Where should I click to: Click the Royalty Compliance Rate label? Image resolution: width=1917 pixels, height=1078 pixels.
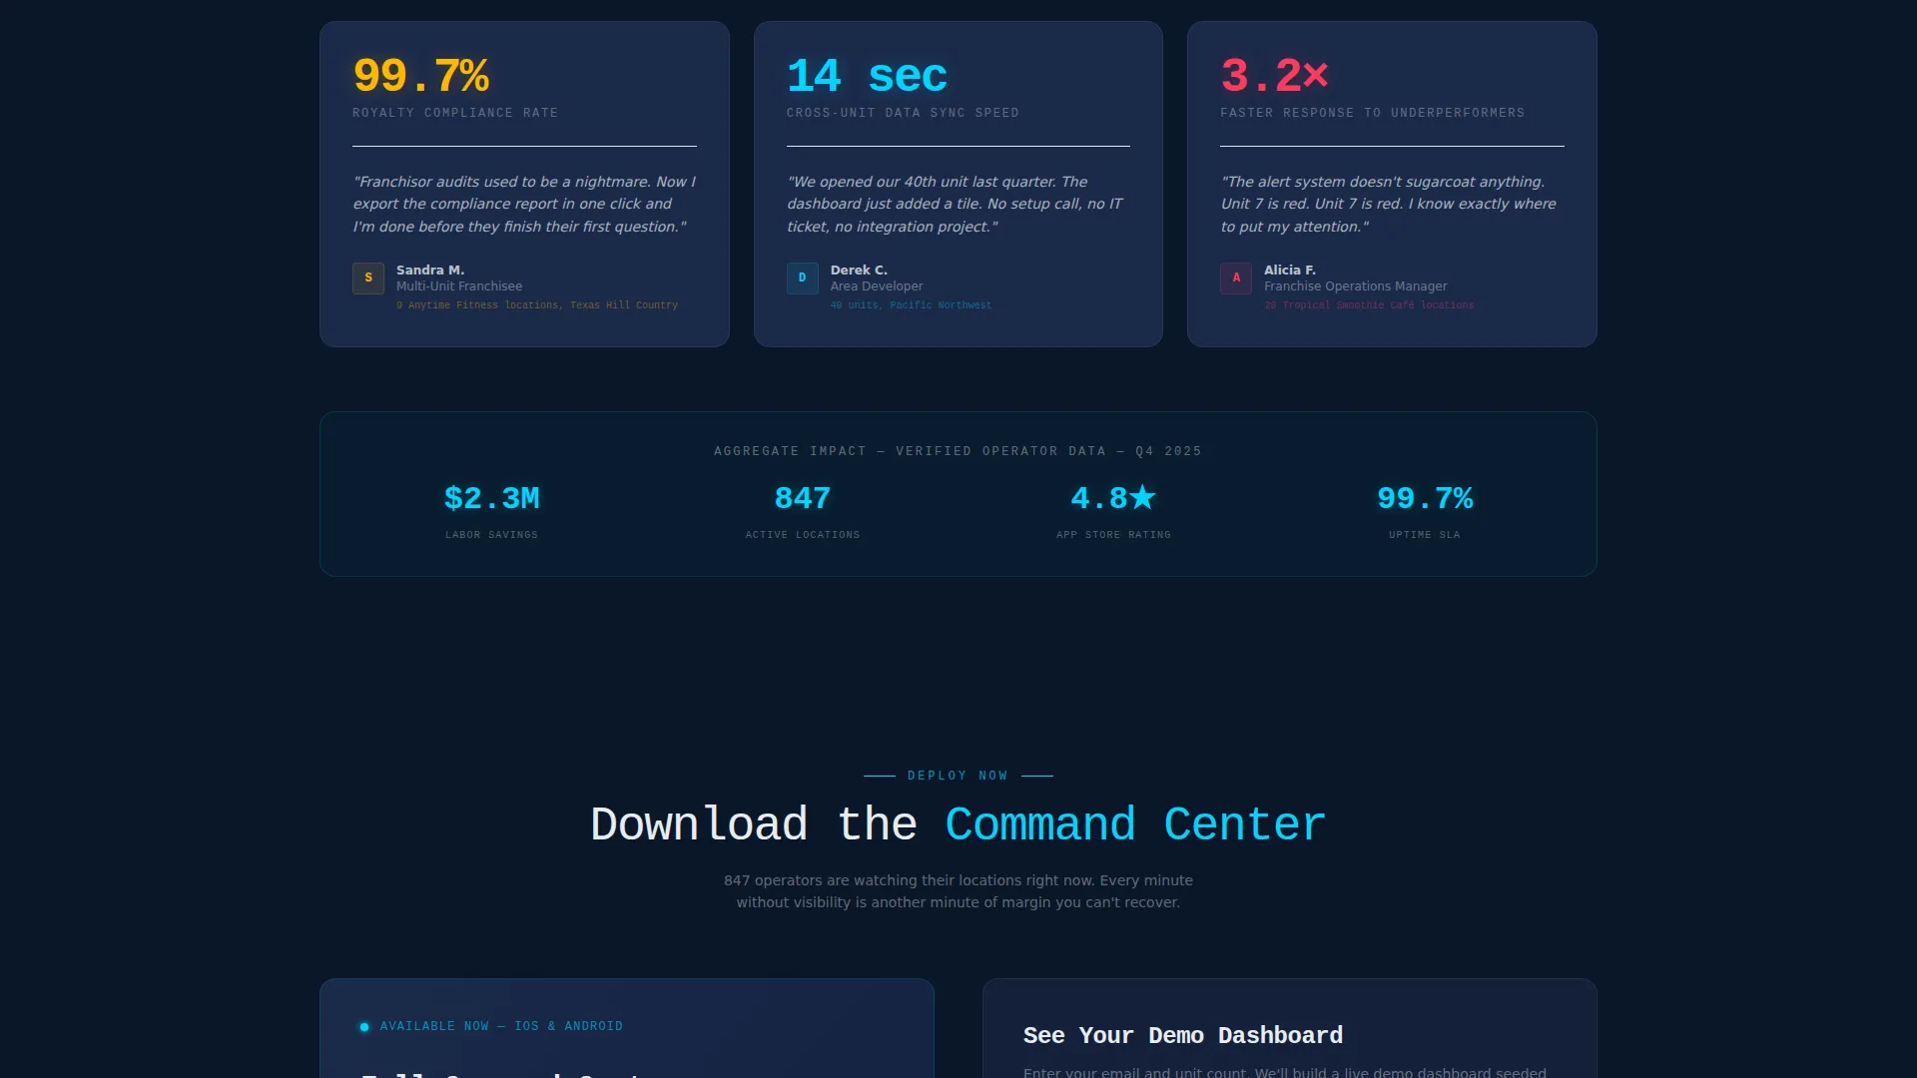point(455,113)
